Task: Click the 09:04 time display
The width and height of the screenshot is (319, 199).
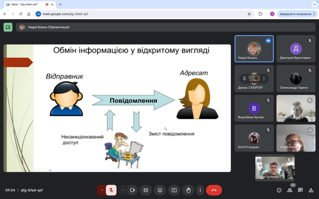Action: [x=10, y=190]
